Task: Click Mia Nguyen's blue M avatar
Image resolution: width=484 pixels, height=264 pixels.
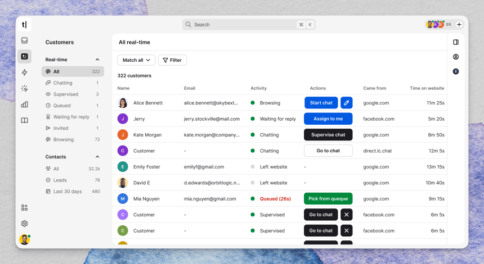Action: pos(123,199)
